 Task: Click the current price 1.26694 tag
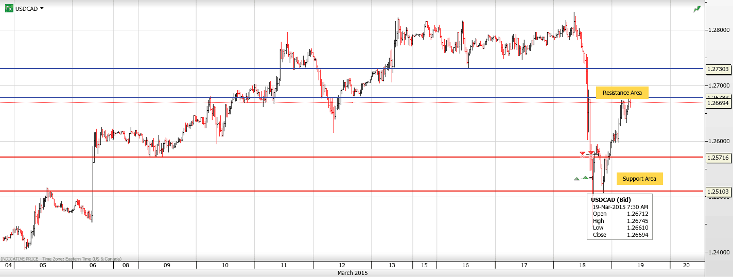718,103
